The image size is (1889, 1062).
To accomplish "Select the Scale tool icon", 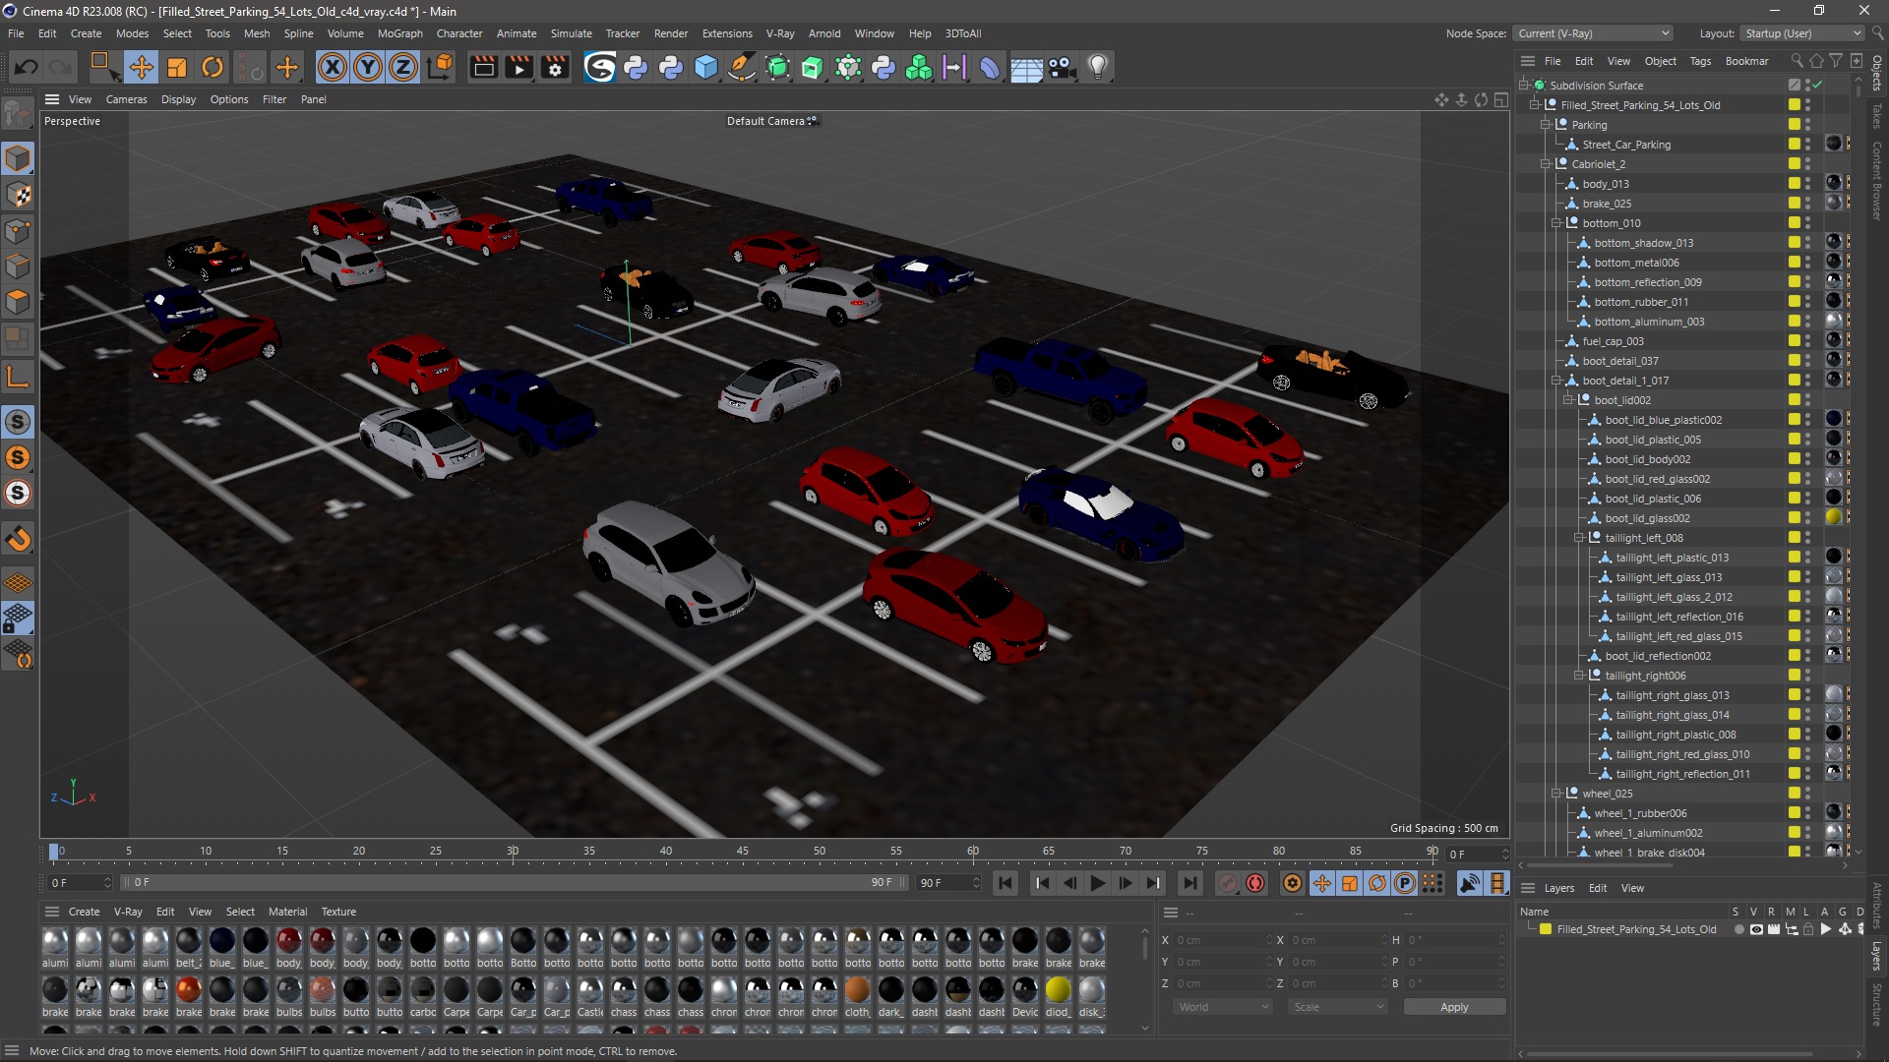I will 177,67.
